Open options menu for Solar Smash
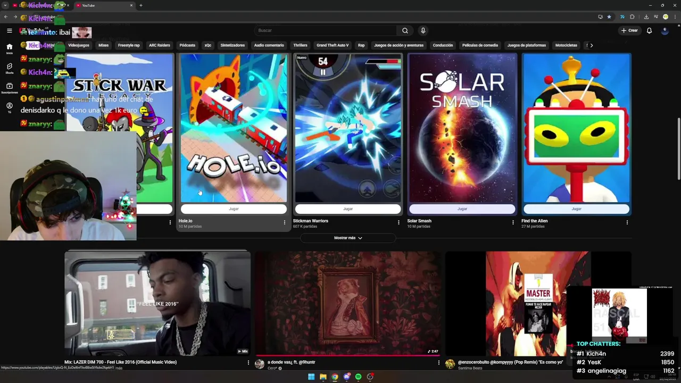Image resolution: width=681 pixels, height=383 pixels. [513, 222]
